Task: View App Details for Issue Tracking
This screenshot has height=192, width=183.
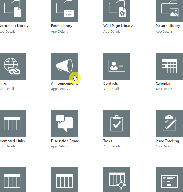Action: pos(164,146)
